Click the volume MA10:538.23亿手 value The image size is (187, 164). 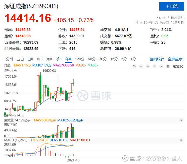coord(70,120)
